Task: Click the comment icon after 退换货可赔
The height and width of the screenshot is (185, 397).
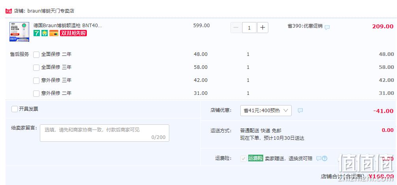Action: [x=319, y=159]
